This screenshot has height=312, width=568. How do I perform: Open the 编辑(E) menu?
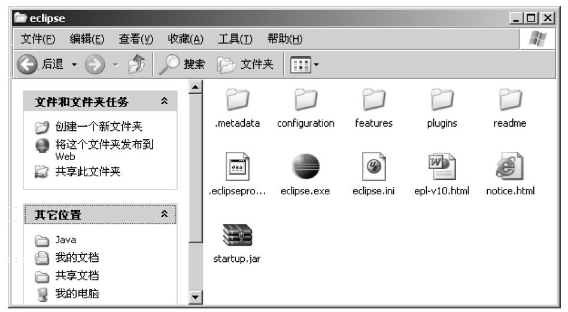[x=87, y=39]
